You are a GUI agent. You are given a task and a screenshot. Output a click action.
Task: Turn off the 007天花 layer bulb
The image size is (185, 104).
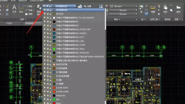(45, 14)
